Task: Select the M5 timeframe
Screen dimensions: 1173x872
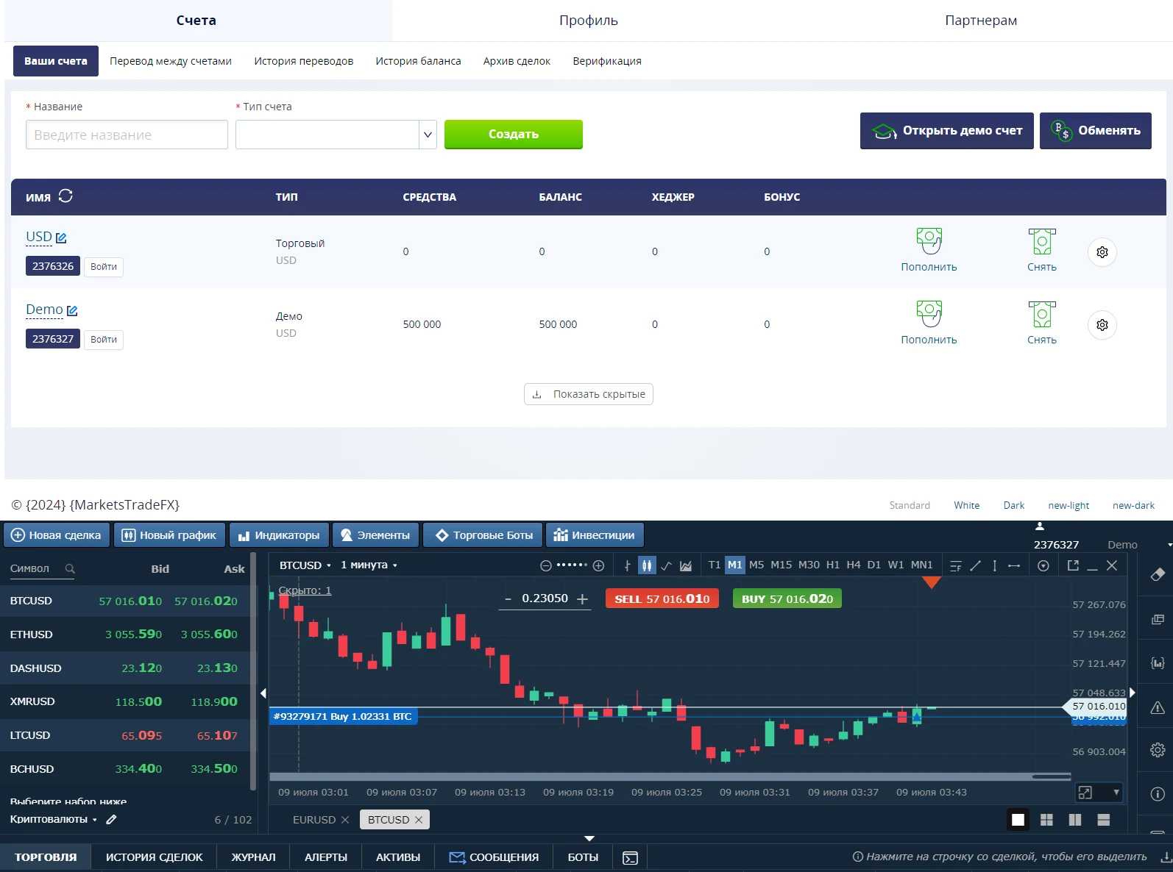Action: [756, 565]
